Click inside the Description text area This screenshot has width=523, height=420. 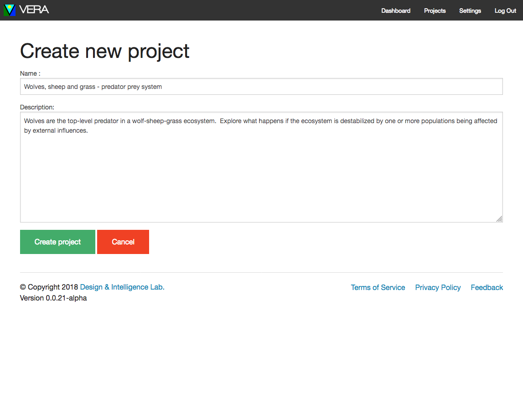click(261, 173)
